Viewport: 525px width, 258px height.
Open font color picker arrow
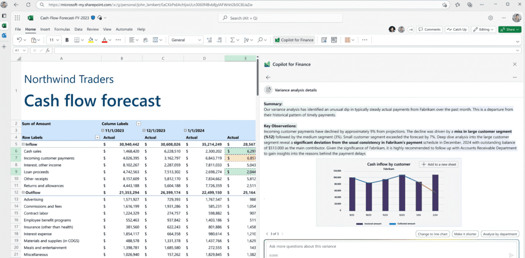110,40
